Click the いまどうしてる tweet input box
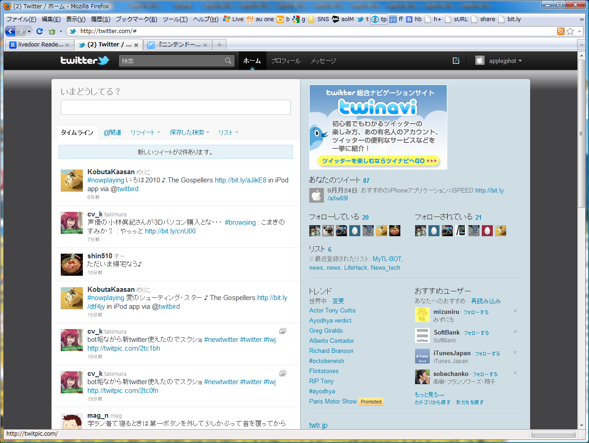Screen dimensions: 589x443 176,107
